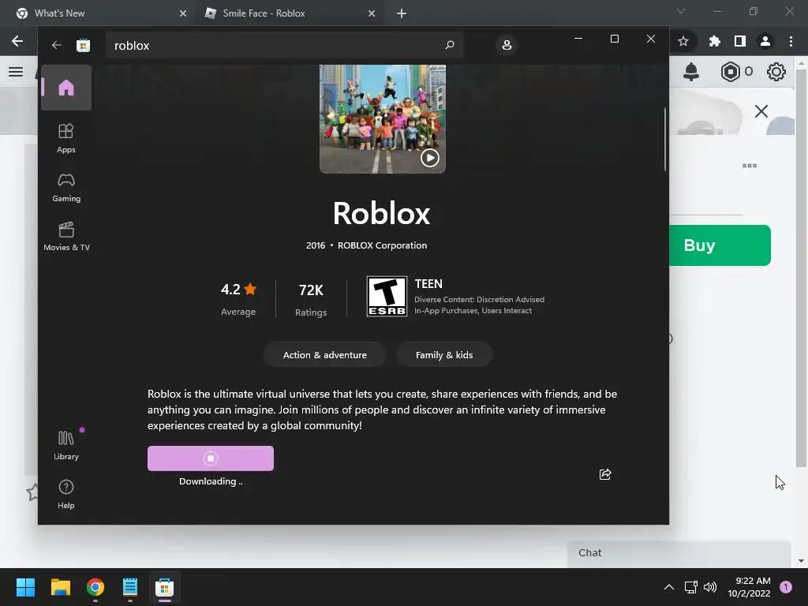Open the Robux balance icon
The height and width of the screenshot is (606, 808).
pyautogui.click(x=731, y=72)
